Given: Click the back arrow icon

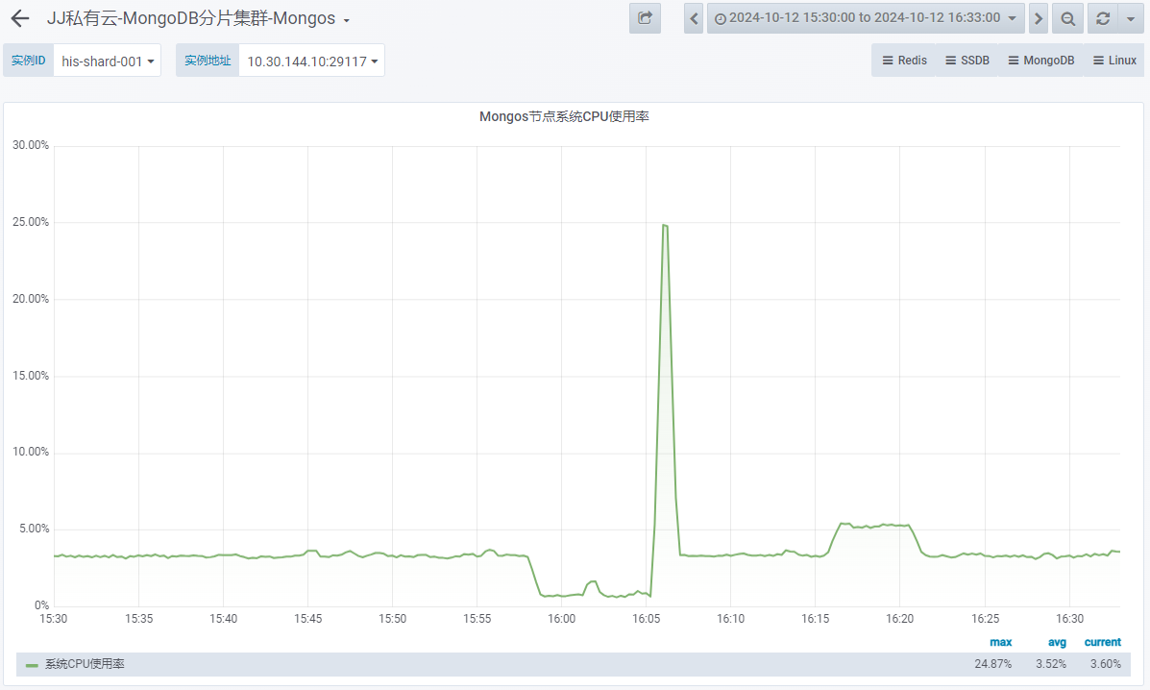Looking at the screenshot, I should [19, 18].
